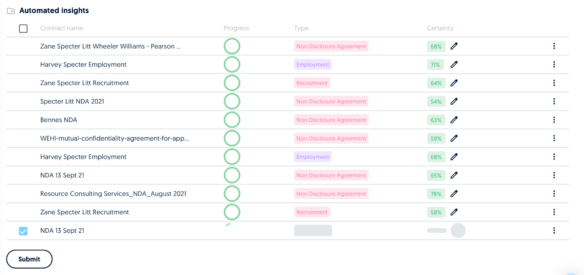Edit certainty for Specter Litt NDA 2021

(454, 101)
